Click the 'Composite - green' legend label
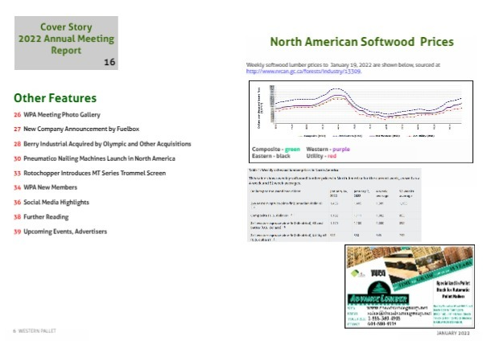The image size is (483, 341). [275, 150]
